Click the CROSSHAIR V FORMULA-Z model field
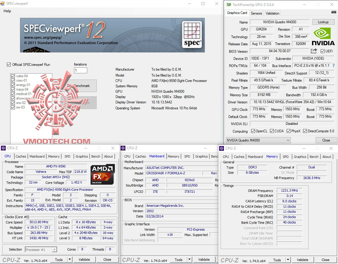Image resolution: width=338 pixels, height=264 pixels. (174, 173)
